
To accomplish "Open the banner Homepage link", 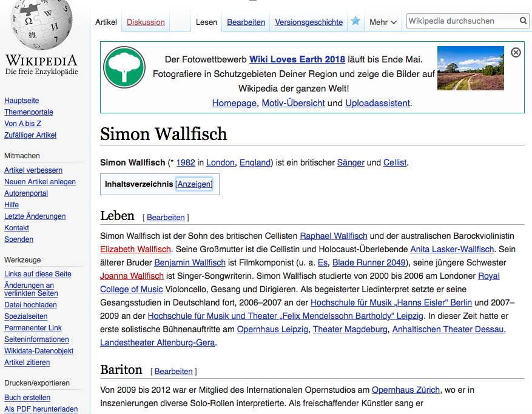I will point(234,103).
